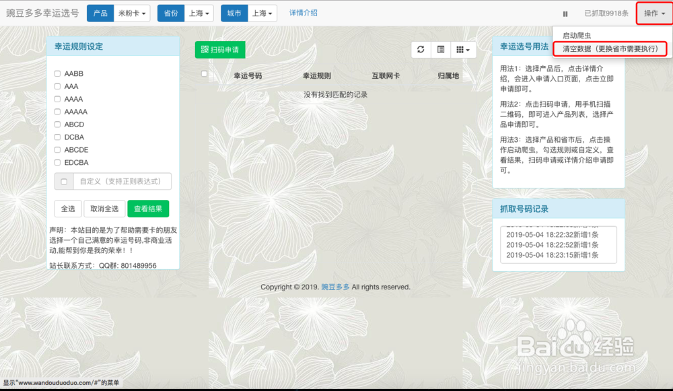Select the EDCBA rule option
This screenshot has width=673, height=391.
(x=57, y=162)
